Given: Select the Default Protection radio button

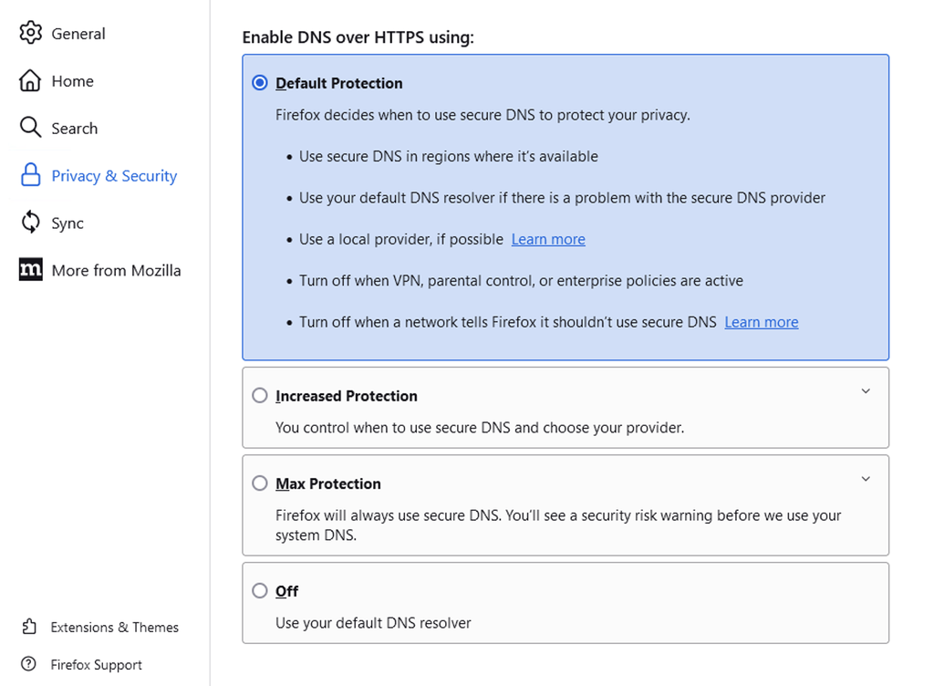Looking at the screenshot, I should point(260,83).
